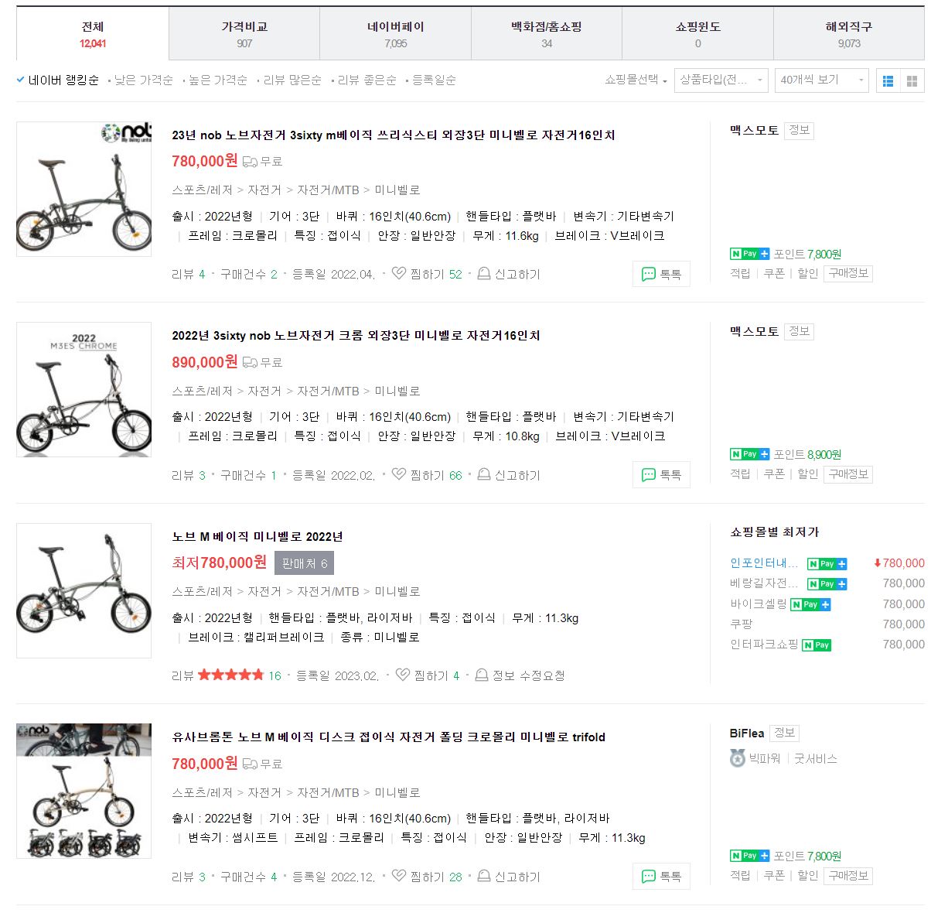Click 판매처 6 button

(304, 563)
